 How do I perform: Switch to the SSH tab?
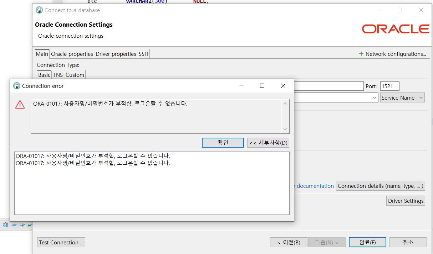point(143,54)
